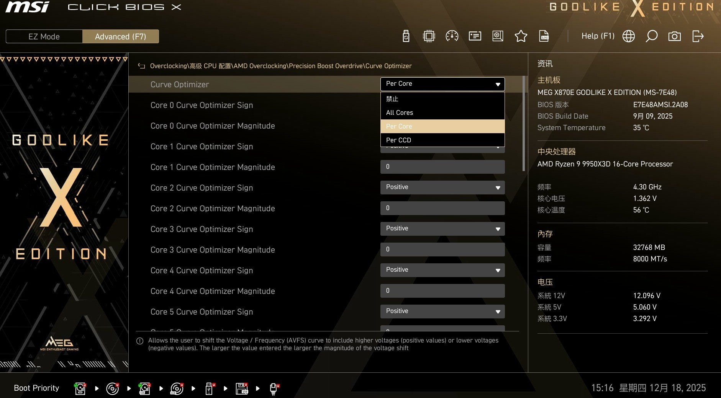721x398 pixels.
Task: Click the CPU chip icon in toolbar
Action: coord(429,36)
